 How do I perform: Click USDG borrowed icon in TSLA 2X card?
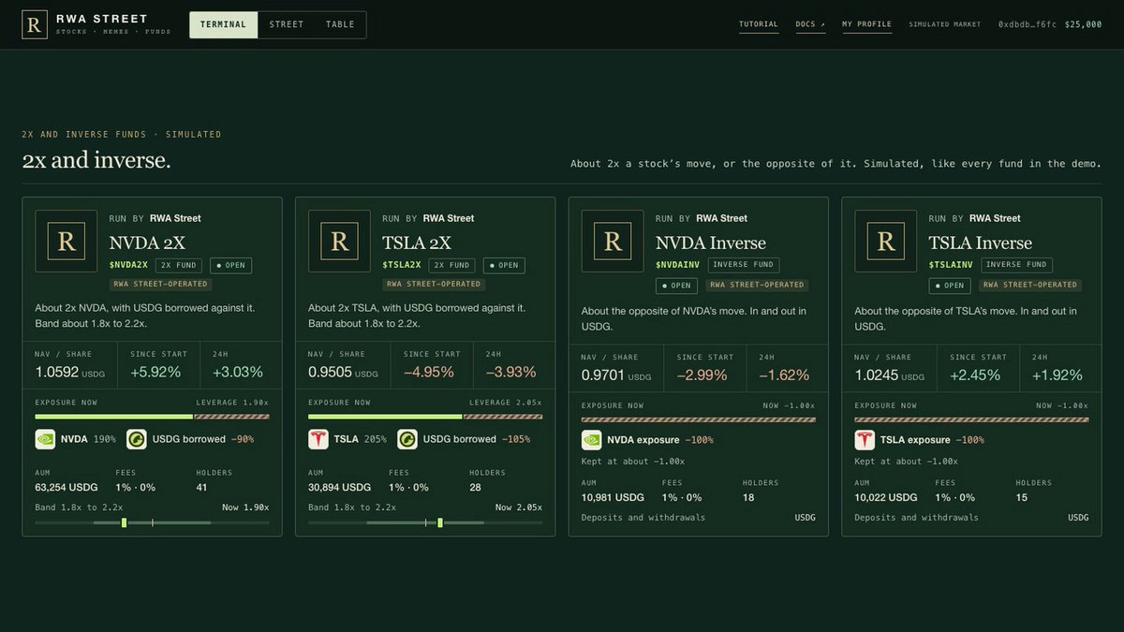point(407,439)
